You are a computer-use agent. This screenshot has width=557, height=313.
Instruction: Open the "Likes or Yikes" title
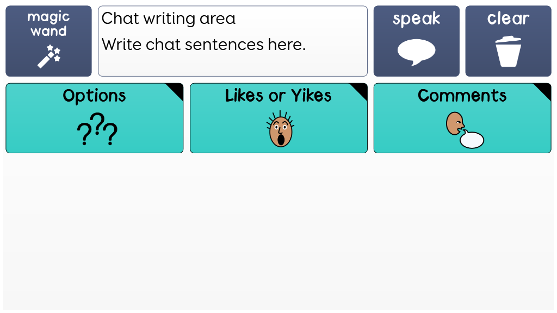[278, 96]
